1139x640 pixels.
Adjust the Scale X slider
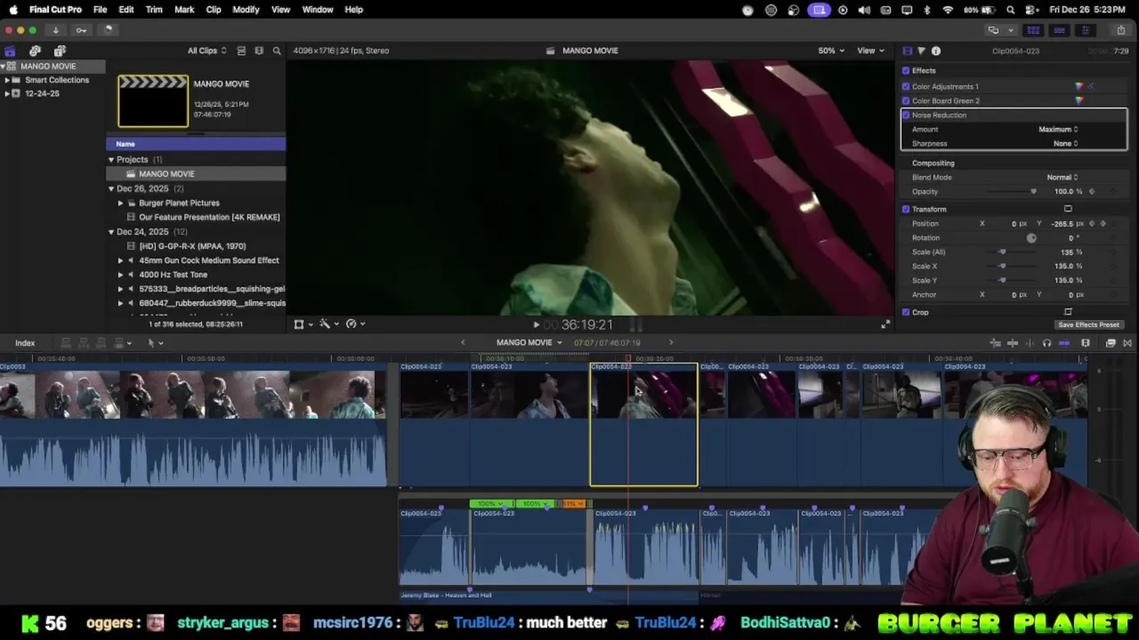[1002, 266]
